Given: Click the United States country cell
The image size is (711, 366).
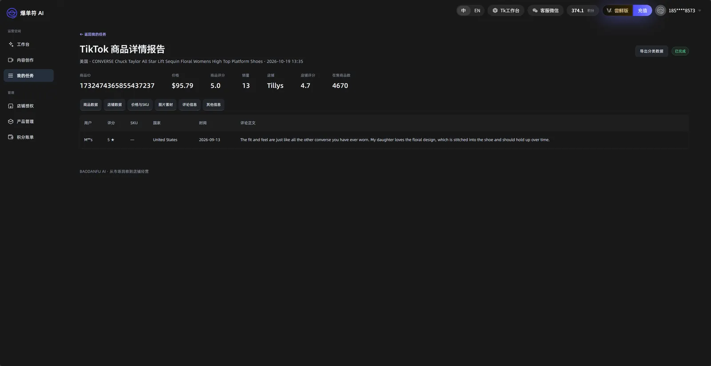Looking at the screenshot, I should tap(165, 140).
